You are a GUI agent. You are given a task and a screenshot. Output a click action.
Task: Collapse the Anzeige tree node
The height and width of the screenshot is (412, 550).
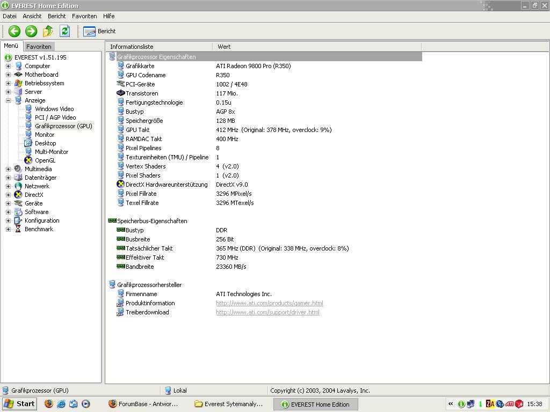click(8, 100)
